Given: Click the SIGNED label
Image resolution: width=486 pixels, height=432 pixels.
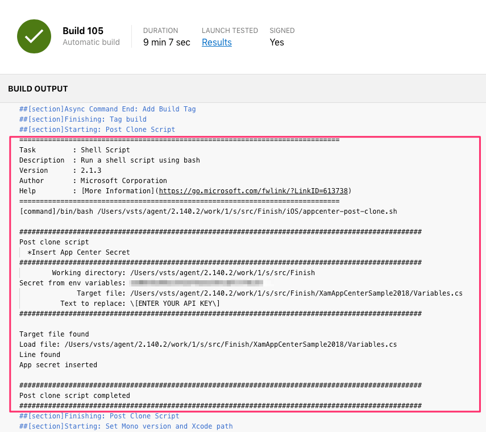Looking at the screenshot, I should pos(282,30).
